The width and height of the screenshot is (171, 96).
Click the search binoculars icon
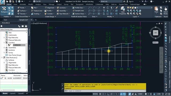click(x=124, y=1)
